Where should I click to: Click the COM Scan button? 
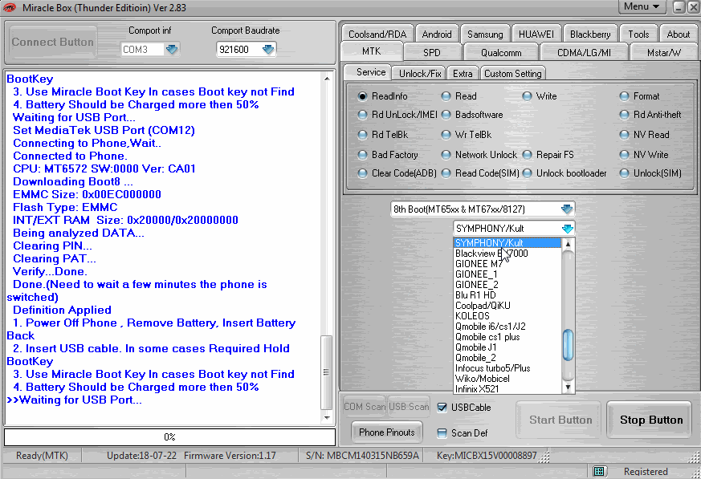pyautogui.click(x=365, y=407)
